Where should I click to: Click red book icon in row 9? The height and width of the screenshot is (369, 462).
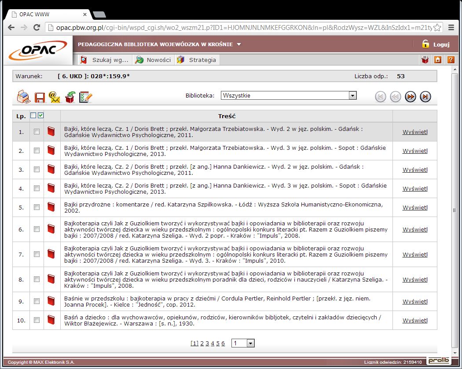tap(51, 301)
